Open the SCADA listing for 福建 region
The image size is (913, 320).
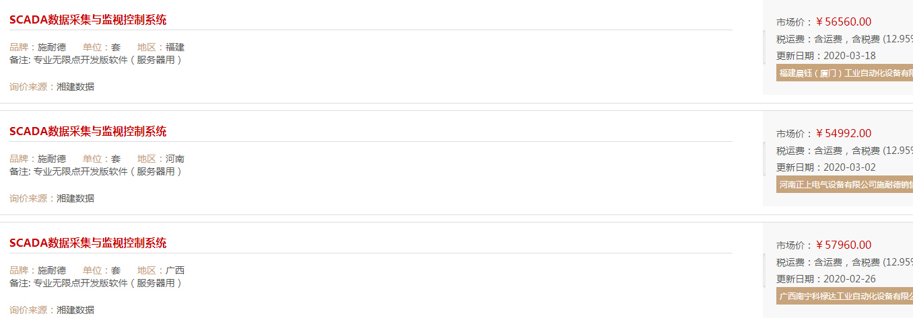tap(88, 19)
